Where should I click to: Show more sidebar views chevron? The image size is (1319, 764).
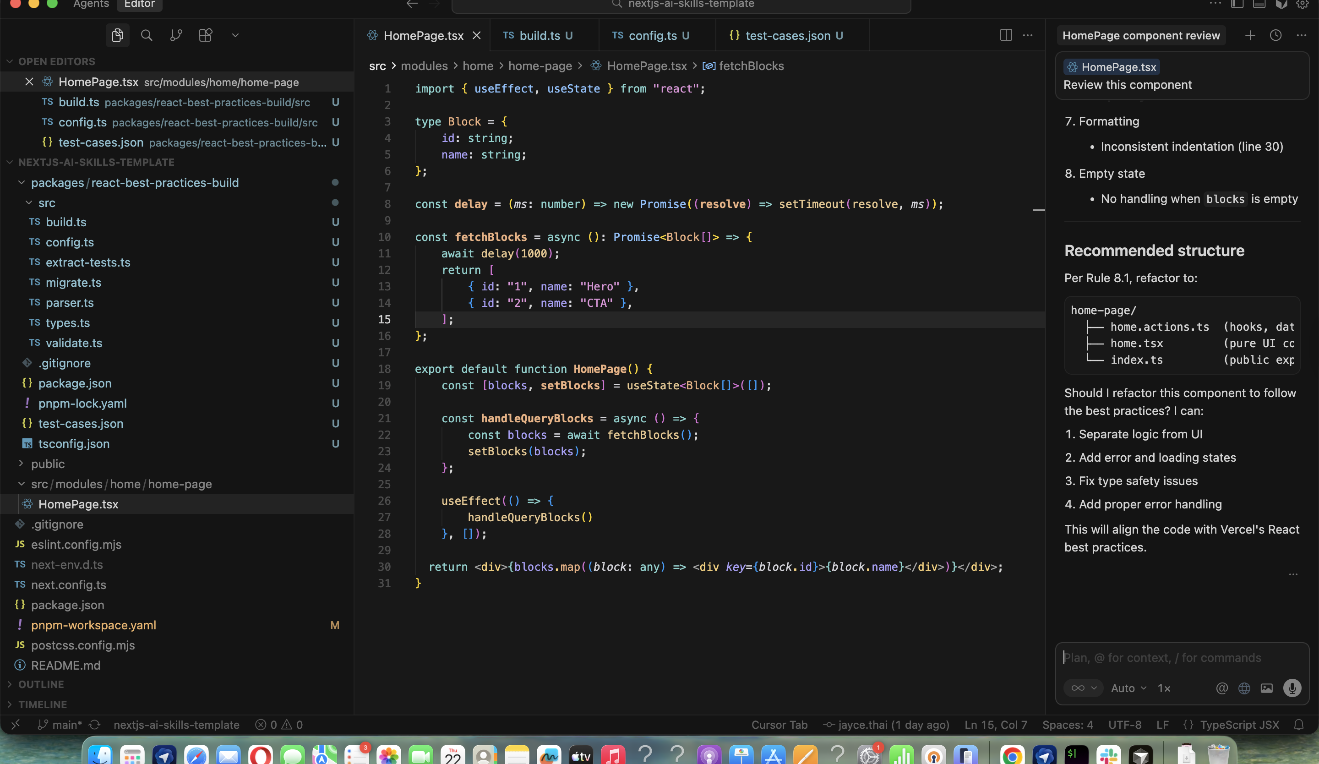click(x=235, y=35)
